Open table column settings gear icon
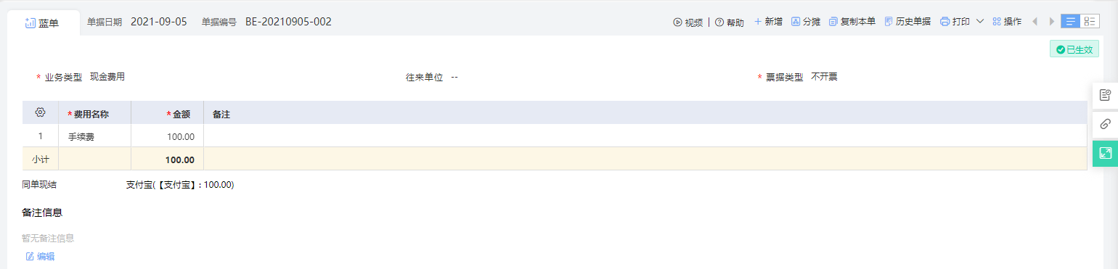The width and height of the screenshot is (1118, 269). [x=40, y=112]
